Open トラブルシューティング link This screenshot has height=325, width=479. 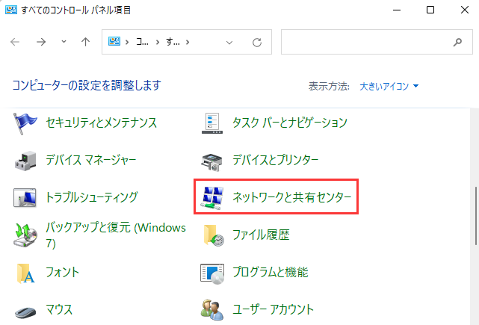(92, 197)
